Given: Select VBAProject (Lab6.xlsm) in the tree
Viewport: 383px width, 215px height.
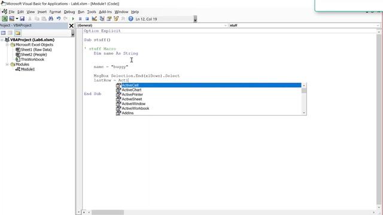Looking at the screenshot, I should [32, 40].
